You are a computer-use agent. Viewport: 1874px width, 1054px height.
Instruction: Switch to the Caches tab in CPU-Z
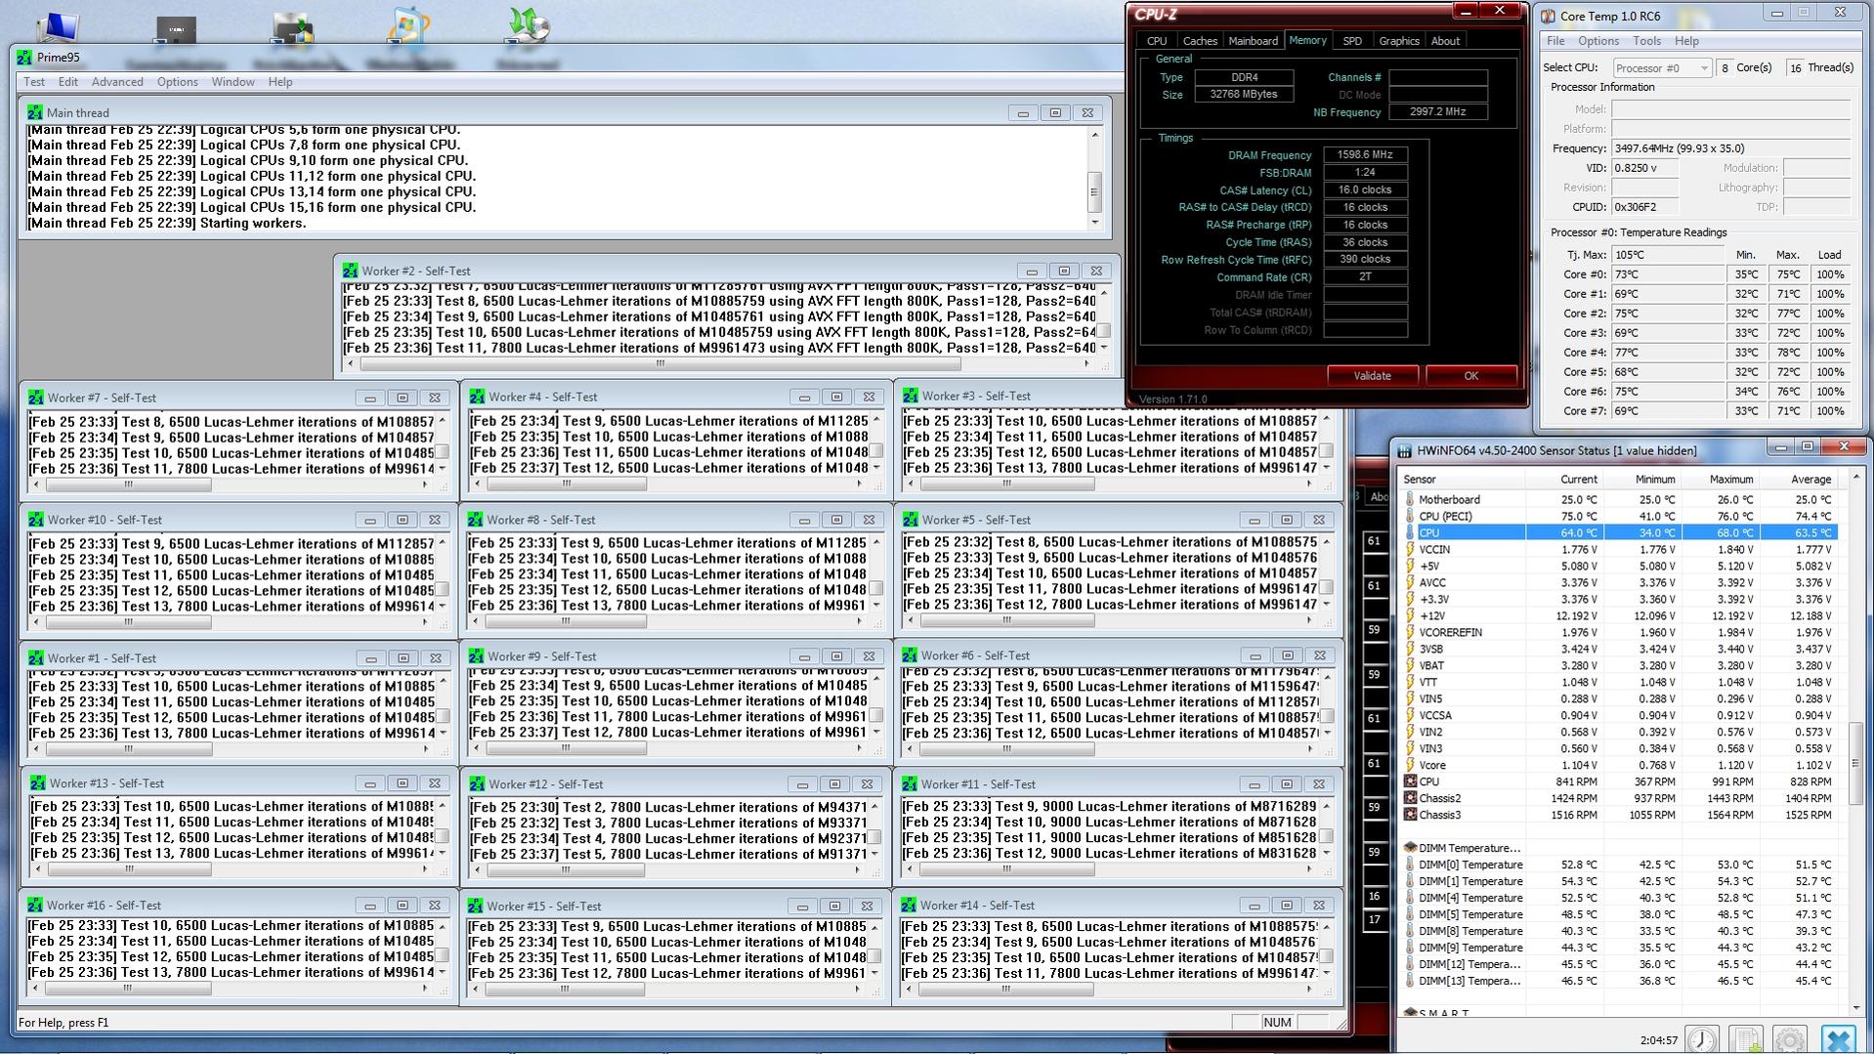coord(1200,41)
